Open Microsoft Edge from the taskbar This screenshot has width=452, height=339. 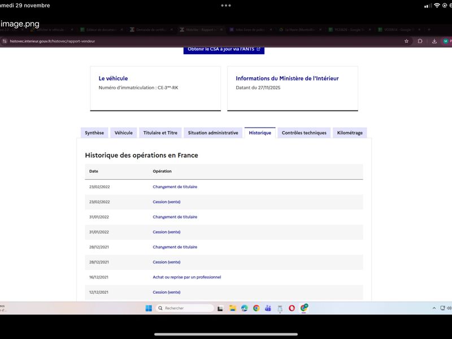[x=244, y=308]
